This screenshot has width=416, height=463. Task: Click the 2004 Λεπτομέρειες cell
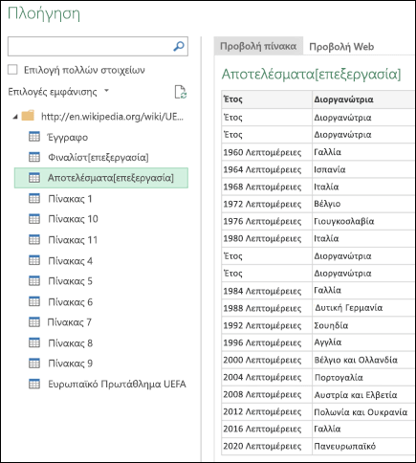tap(267, 377)
